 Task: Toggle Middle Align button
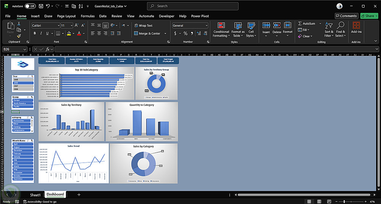click(99, 25)
